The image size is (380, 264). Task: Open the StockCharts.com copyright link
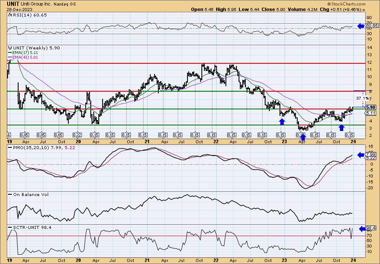click(346, 4)
